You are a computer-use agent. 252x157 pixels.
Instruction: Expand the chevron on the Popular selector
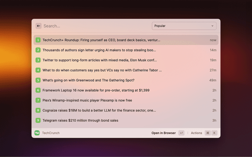point(213,26)
